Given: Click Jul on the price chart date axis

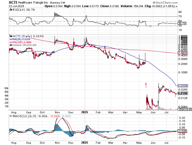Looking at the screenshot, I should pyautogui.click(x=166, y=112).
